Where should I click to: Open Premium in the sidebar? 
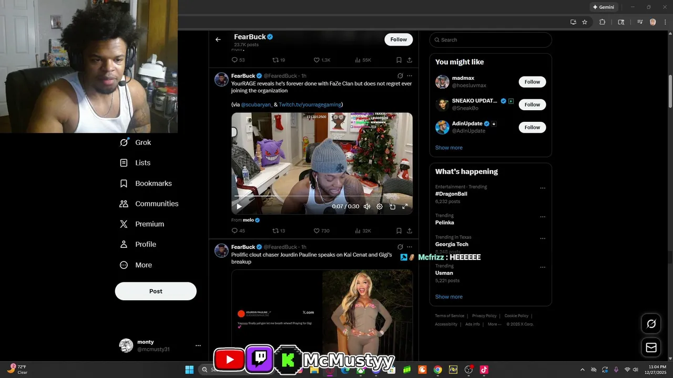[142, 224]
